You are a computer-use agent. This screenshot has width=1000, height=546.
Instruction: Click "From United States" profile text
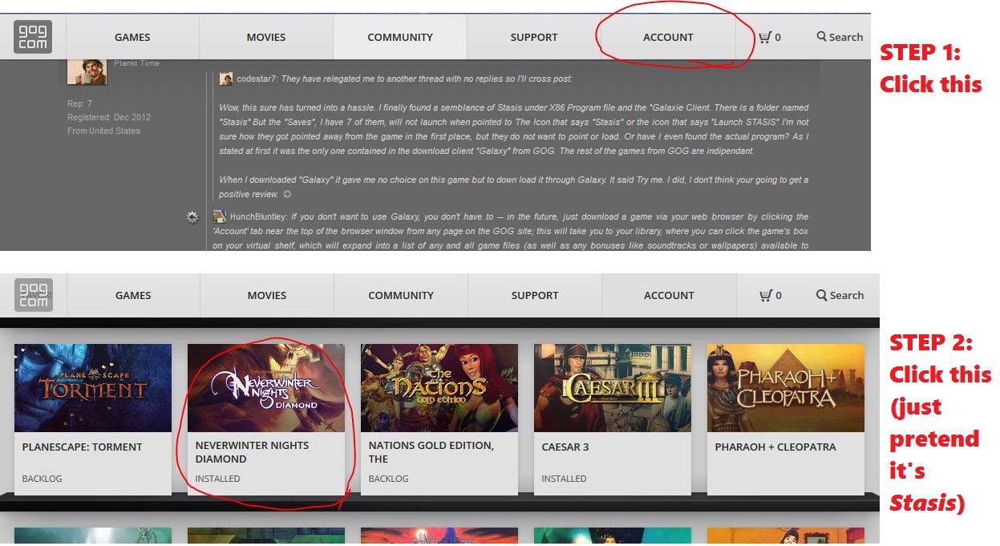(x=103, y=131)
